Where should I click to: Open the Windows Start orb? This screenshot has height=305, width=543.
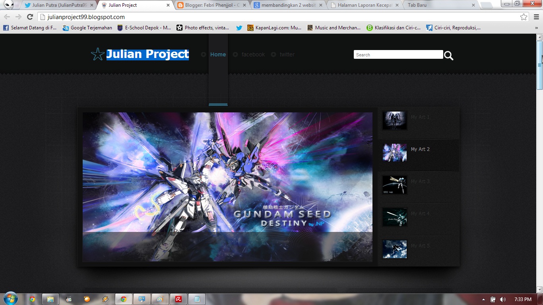coord(10,299)
